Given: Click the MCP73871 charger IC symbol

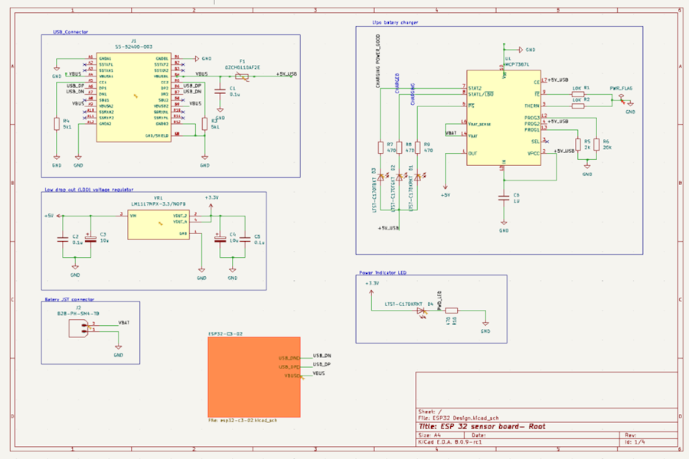Looking at the screenshot, I should tap(504, 118).
